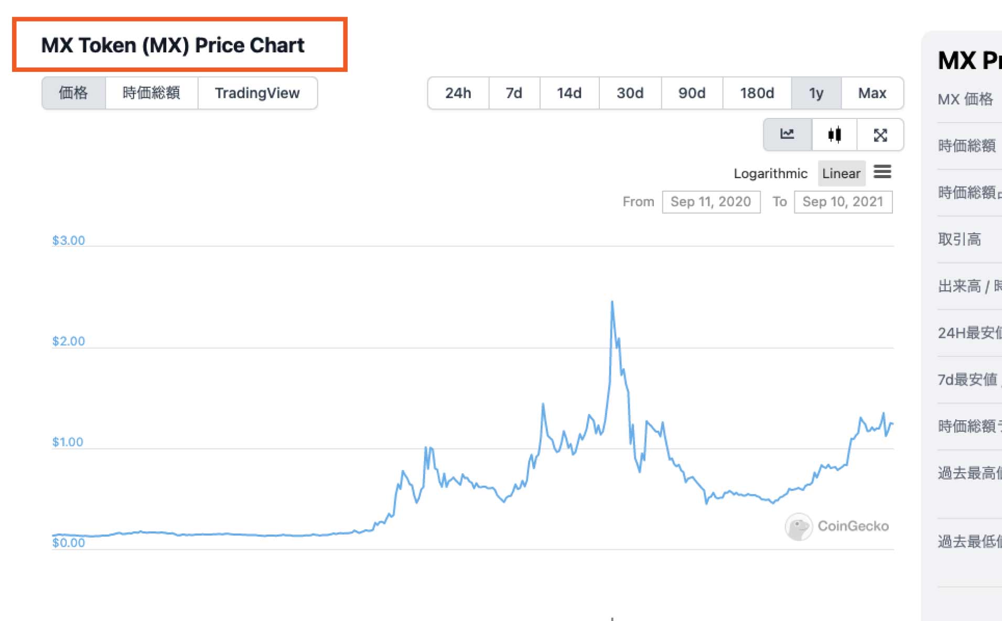This screenshot has height=621, width=1002.
Task: Open the From date field
Action: (710, 202)
